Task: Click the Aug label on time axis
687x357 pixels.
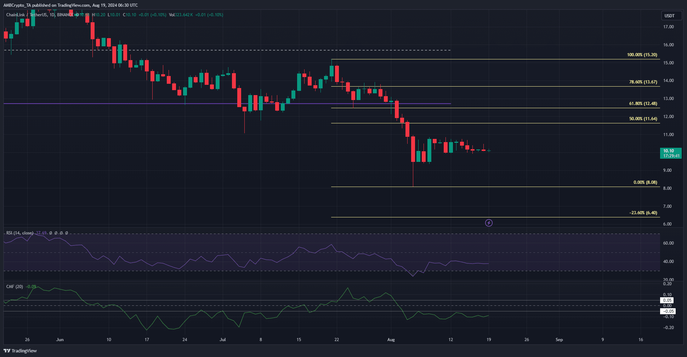Action: coord(391,340)
